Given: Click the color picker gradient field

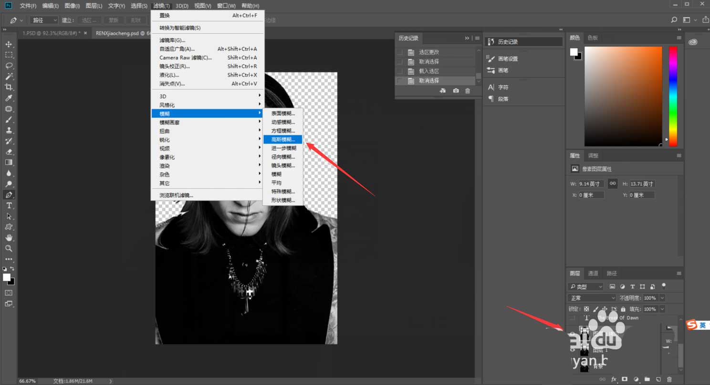Looking at the screenshot, I should point(623,96).
